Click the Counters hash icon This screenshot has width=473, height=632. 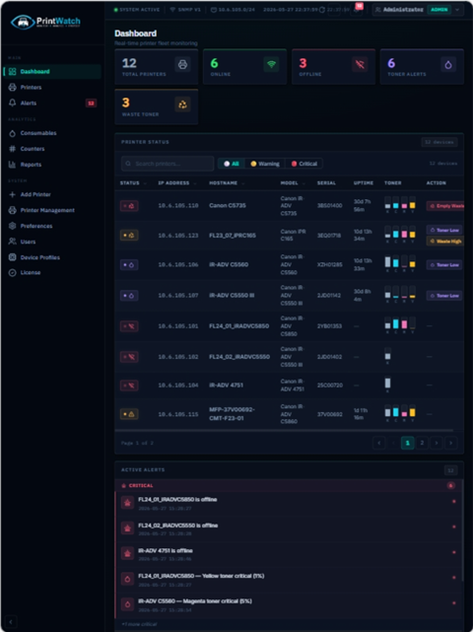point(13,149)
